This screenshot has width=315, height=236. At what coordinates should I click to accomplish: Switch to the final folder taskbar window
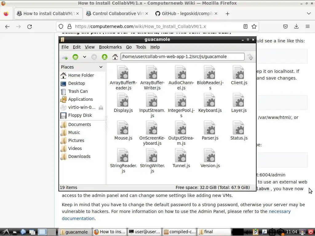pyautogui.click(x=214, y=232)
